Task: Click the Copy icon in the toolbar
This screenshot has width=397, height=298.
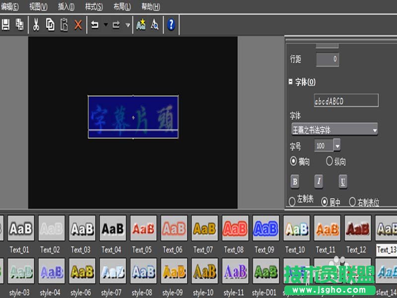Action: 50,24
